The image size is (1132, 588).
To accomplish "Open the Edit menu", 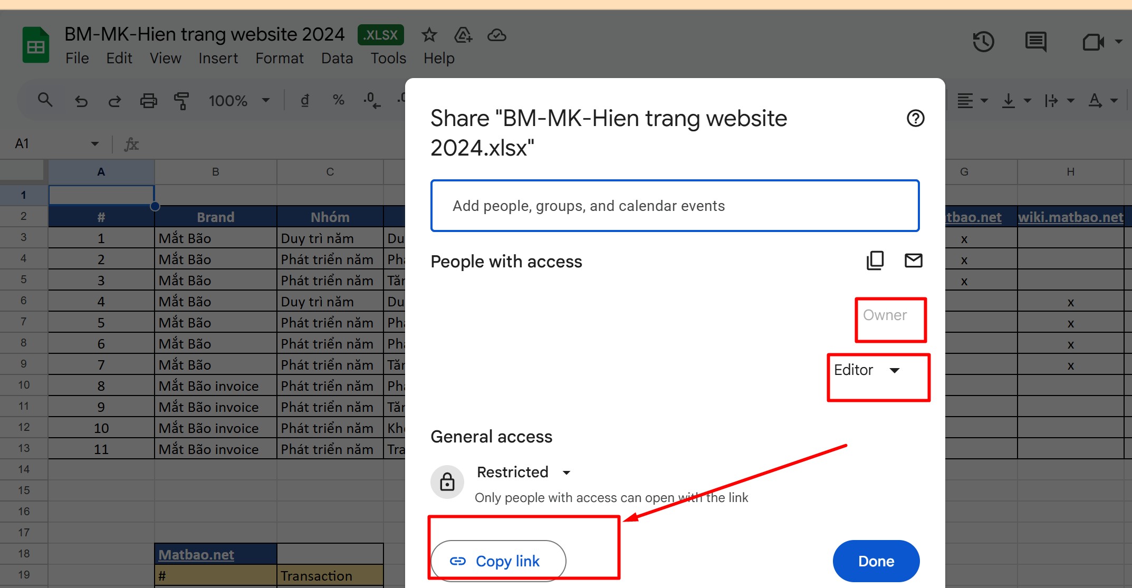I will point(119,58).
